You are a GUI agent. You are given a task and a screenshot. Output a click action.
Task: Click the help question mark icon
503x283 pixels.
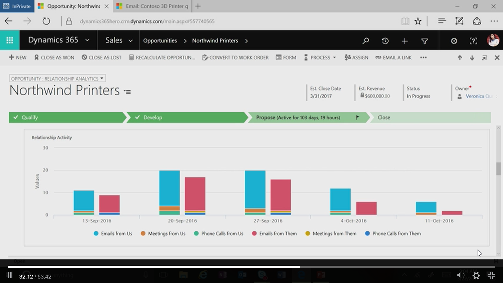(x=473, y=41)
